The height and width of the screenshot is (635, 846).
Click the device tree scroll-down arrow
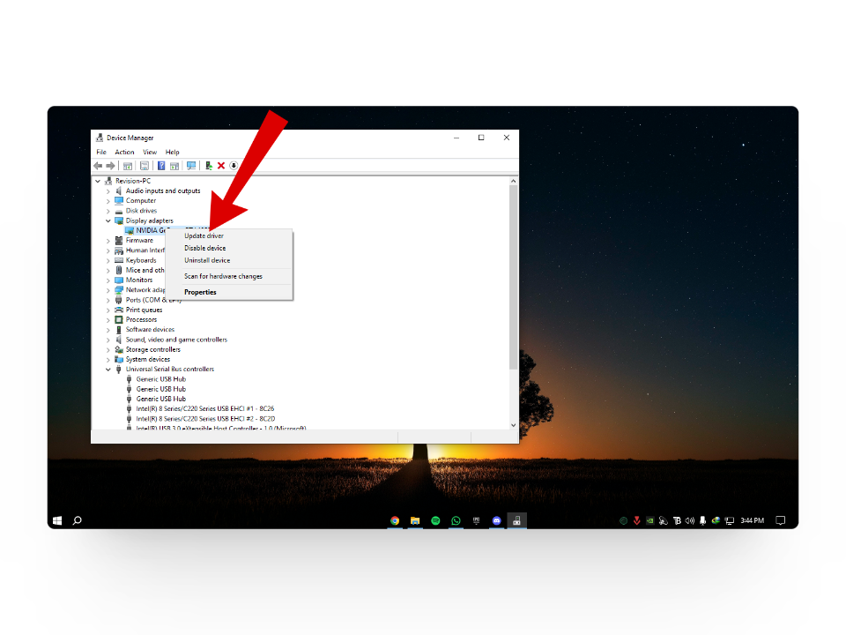(x=513, y=425)
